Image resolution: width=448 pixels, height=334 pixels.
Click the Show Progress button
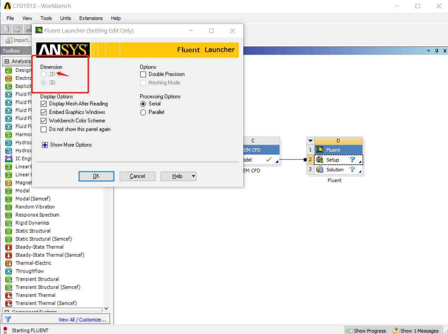[366, 331]
